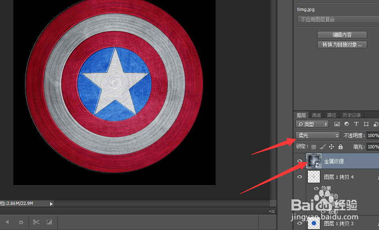Open the timeline panel flyout menu
Image resolution: width=379 pixels, height=230 pixels.
coord(272,211)
